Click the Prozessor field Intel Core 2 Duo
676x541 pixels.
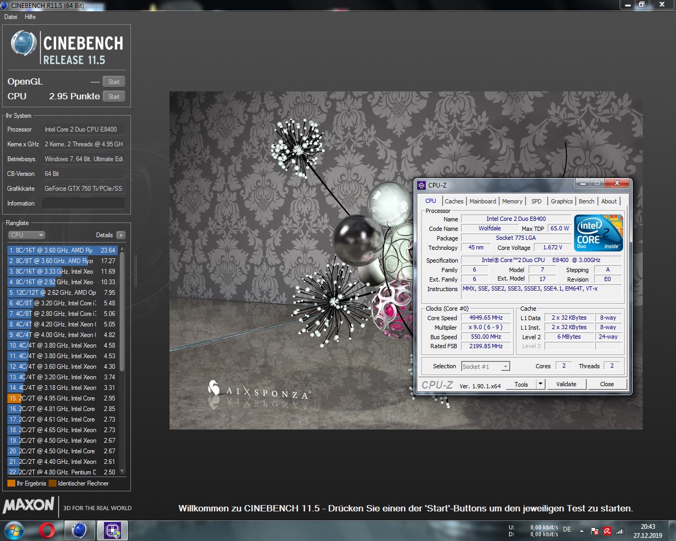(x=83, y=129)
